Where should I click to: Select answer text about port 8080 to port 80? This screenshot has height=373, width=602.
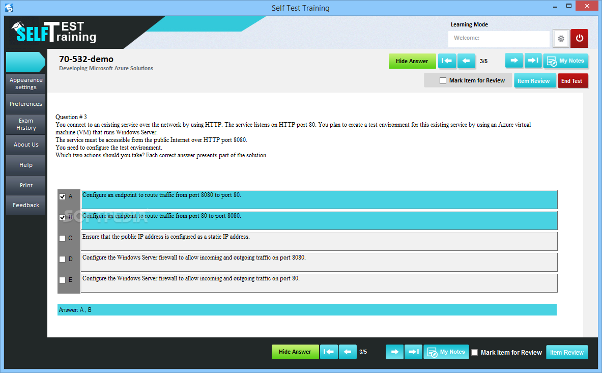coord(319,199)
